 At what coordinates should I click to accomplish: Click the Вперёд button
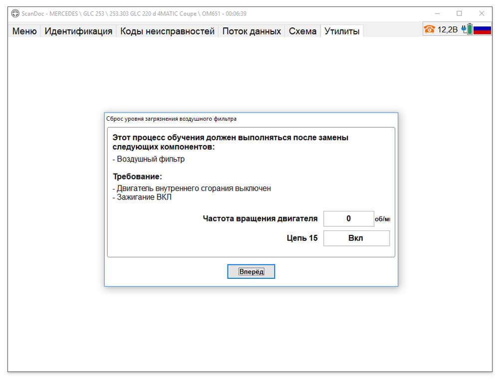251,272
